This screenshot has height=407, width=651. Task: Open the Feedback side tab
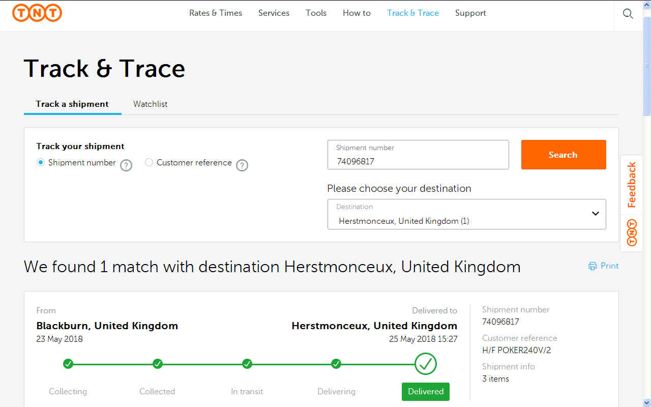point(632,185)
